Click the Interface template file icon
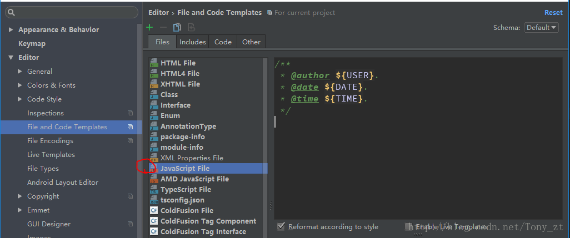Image resolution: width=570 pixels, height=238 pixels. pos(154,105)
